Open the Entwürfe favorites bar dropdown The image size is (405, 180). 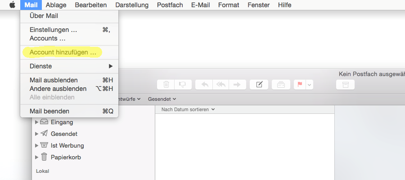pos(130,99)
